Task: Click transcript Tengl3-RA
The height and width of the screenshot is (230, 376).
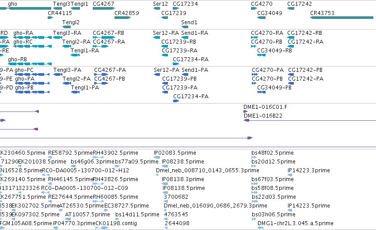Action: 67,33
